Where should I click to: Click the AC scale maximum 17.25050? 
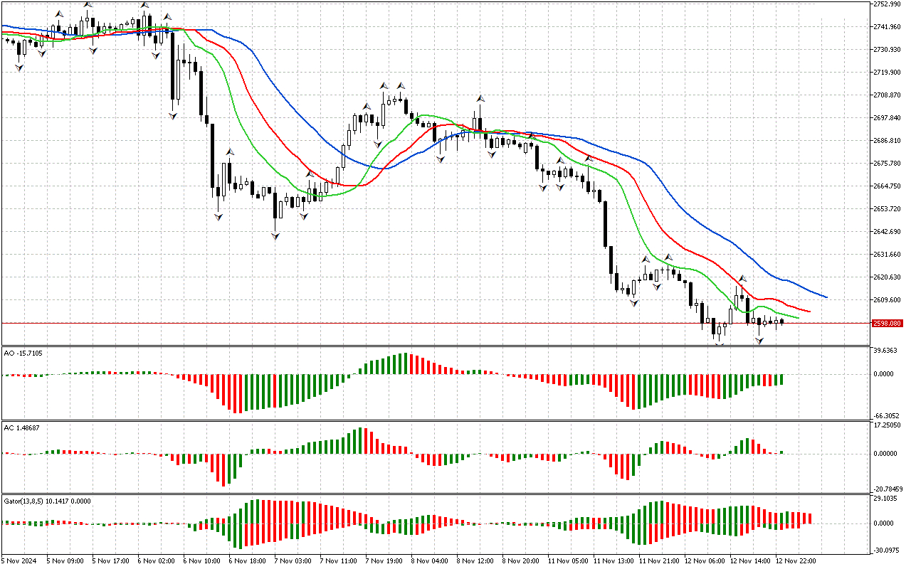coord(887,425)
